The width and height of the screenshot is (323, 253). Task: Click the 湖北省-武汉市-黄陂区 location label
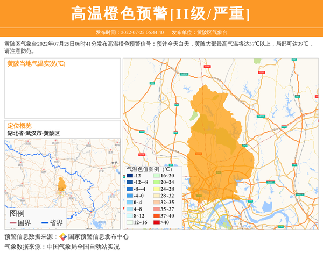pyautogui.click(x=33, y=133)
